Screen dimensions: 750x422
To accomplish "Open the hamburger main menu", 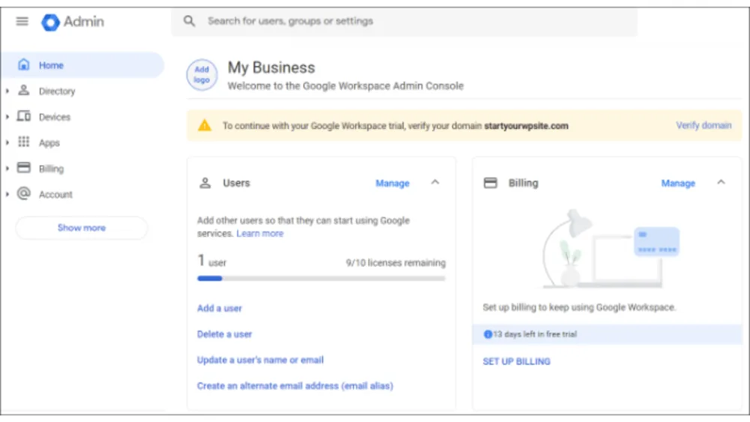I will [x=22, y=22].
